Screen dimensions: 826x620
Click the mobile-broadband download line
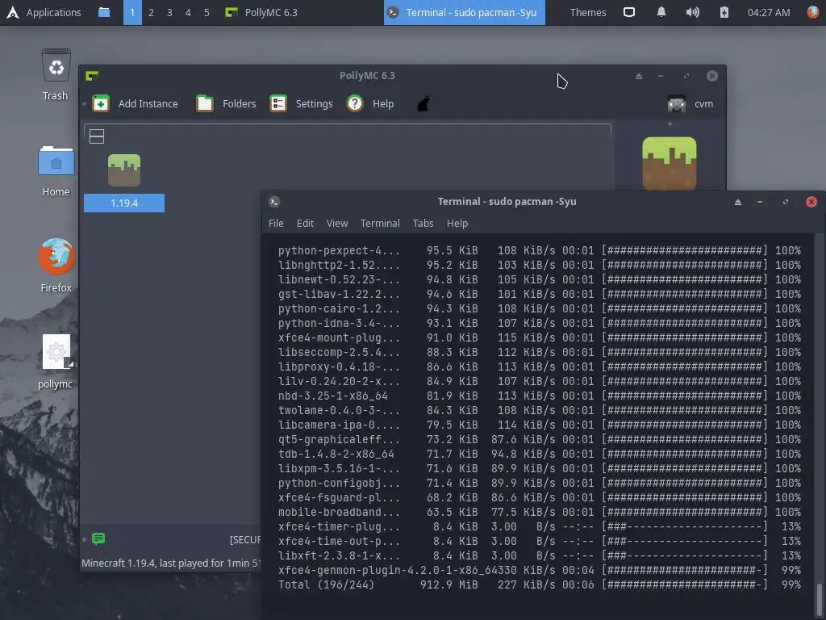(540, 513)
